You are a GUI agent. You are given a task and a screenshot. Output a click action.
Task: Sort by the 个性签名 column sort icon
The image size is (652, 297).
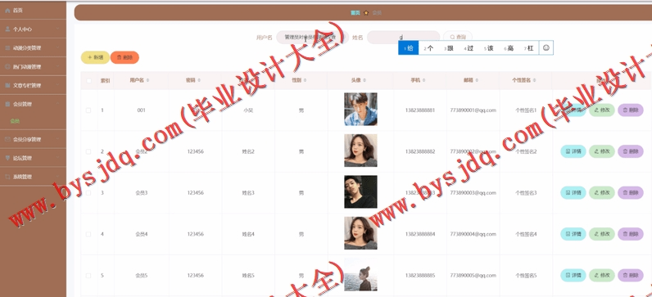(x=534, y=80)
